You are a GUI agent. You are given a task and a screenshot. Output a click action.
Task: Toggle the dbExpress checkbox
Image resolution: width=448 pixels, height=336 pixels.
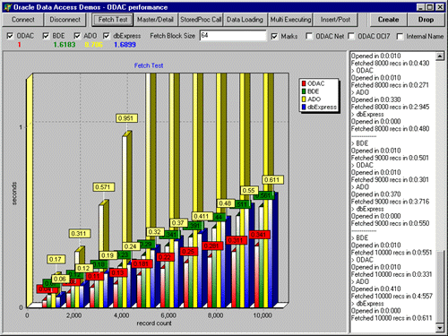(106, 36)
